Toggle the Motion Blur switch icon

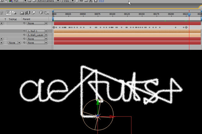33,13
